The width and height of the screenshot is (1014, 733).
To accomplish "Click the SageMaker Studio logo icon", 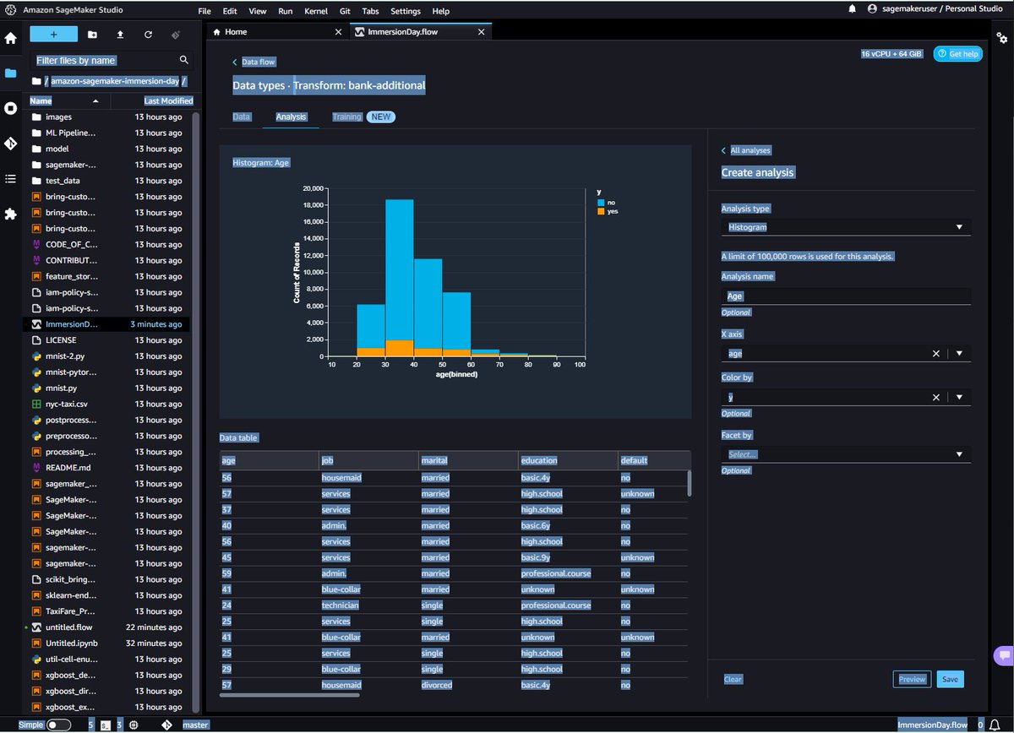I will click(x=9, y=8).
